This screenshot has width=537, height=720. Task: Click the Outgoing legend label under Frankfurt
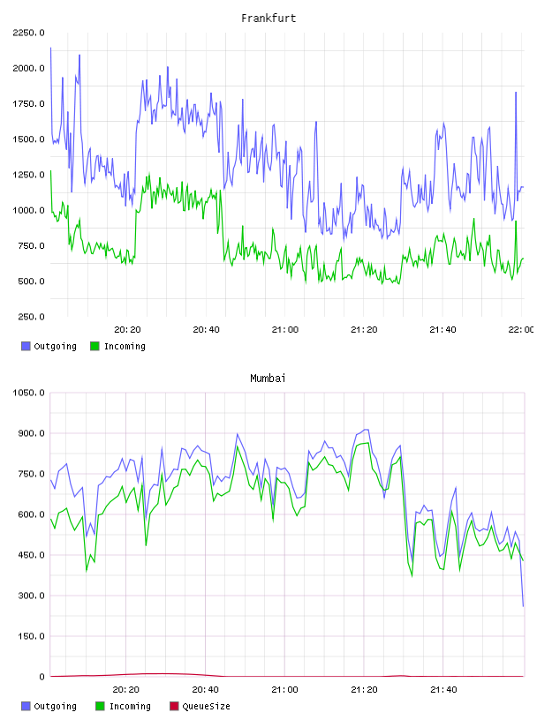point(55,346)
